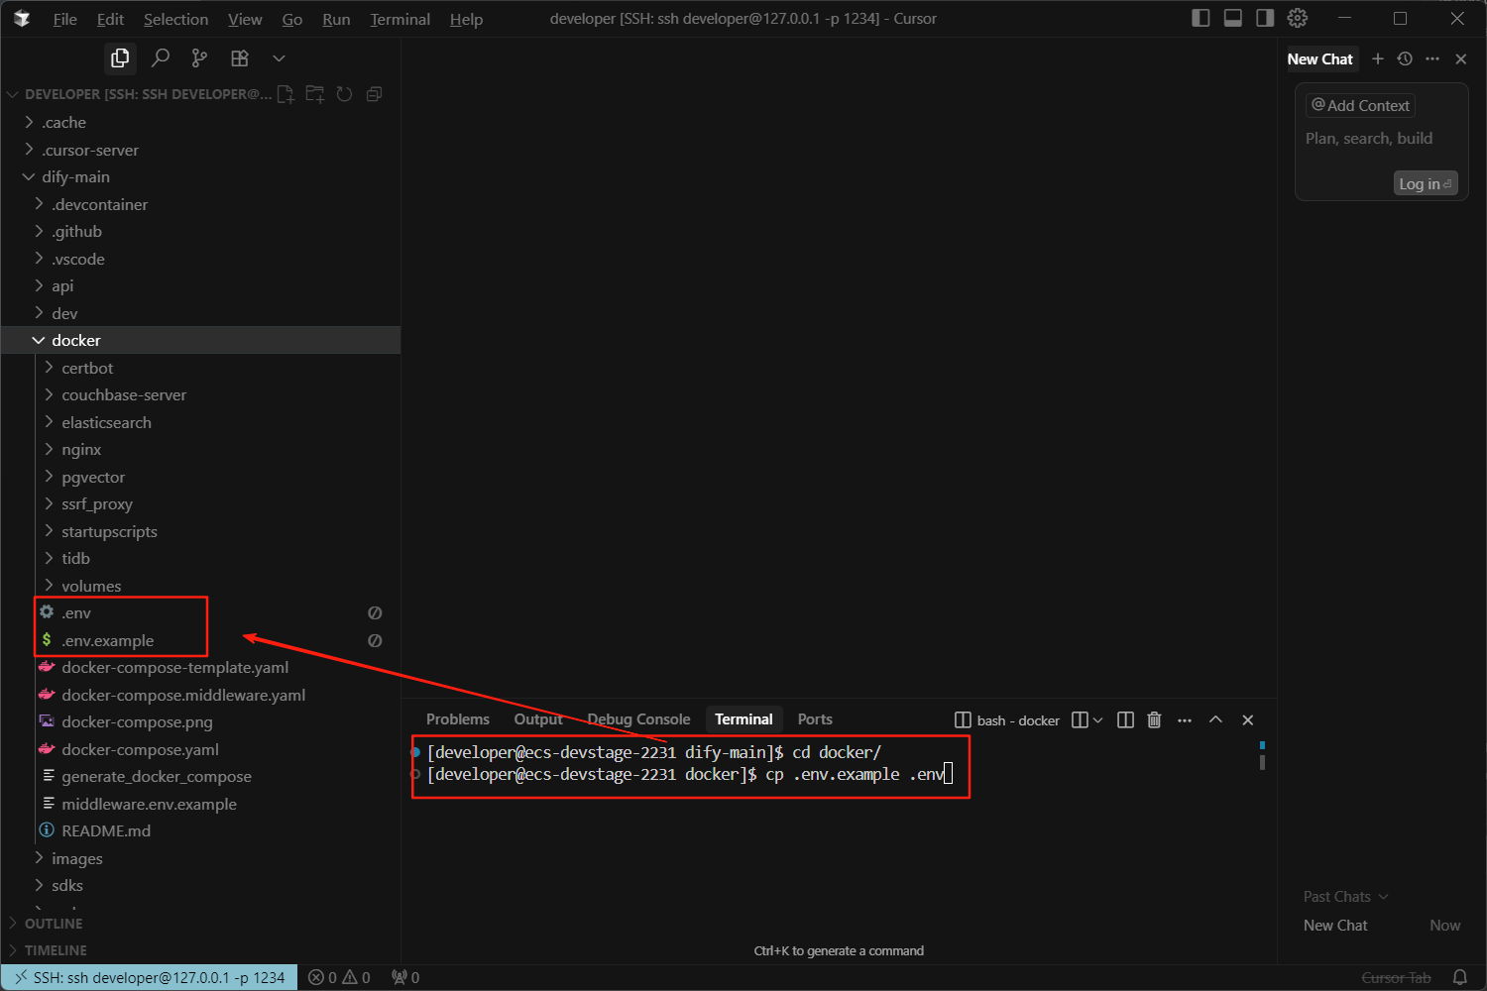Open notifications bell icon

(x=1459, y=978)
